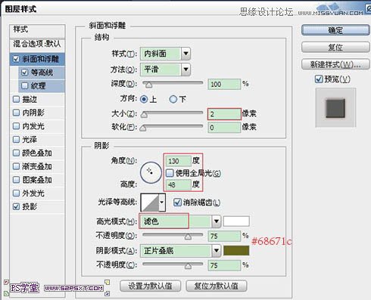
Task: Click the shadow opacity field 75
Action: pos(224,265)
